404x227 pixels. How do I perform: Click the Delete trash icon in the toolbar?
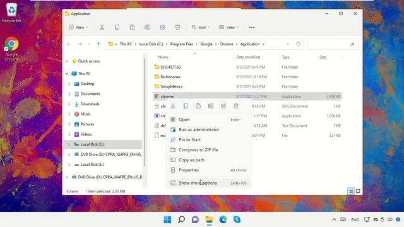point(177,27)
